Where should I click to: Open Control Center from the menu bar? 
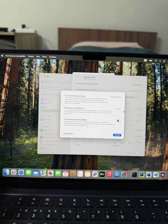coord(164,61)
